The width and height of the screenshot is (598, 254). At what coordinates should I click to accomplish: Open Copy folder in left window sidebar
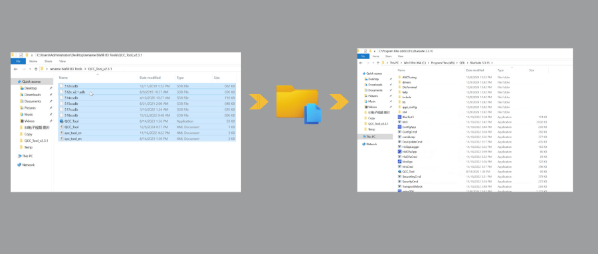pos(27,134)
